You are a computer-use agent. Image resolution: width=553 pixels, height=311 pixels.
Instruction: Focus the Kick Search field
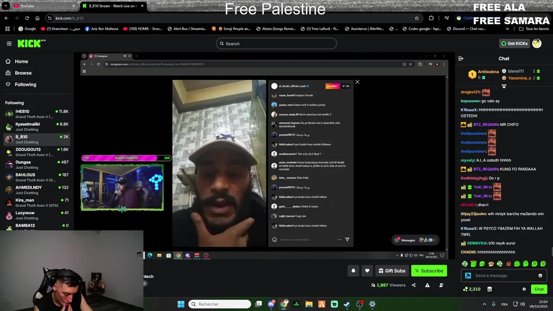click(x=276, y=44)
